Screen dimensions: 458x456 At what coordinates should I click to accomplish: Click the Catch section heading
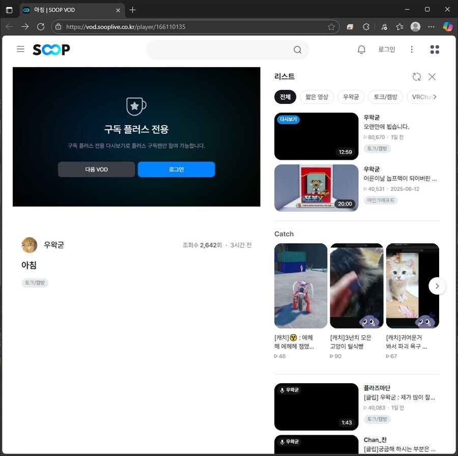(x=284, y=234)
